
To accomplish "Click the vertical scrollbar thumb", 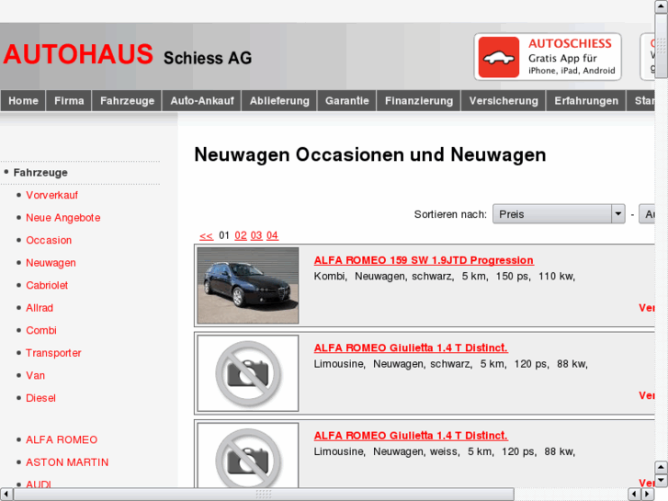I will [x=661, y=46].
